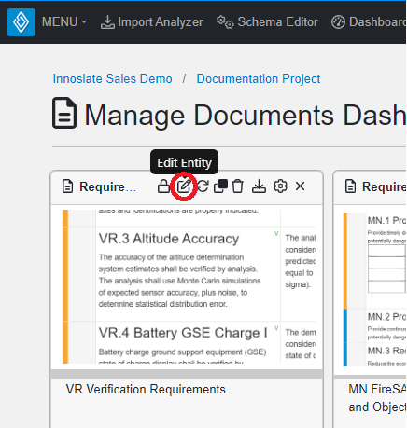The width and height of the screenshot is (407, 428).
Task: Click green v marker beside VR.4
Action: [276, 328]
